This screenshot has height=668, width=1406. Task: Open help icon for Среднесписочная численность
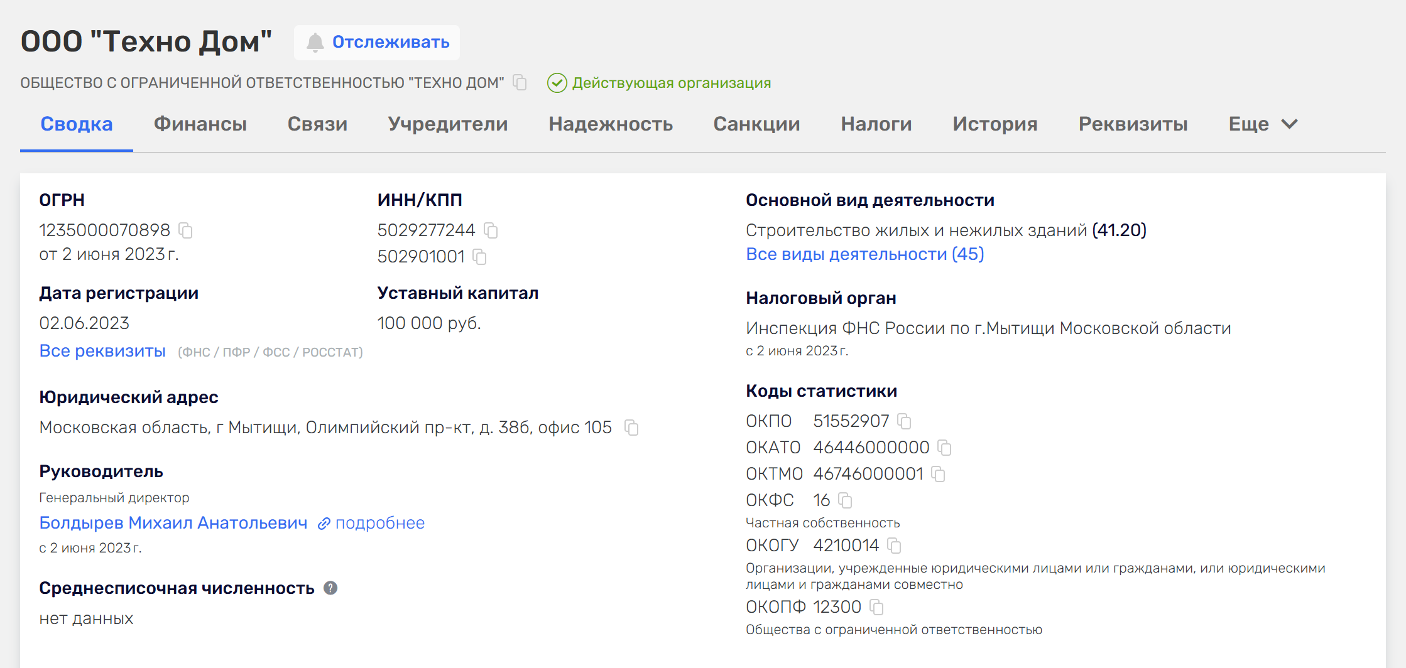point(330,588)
